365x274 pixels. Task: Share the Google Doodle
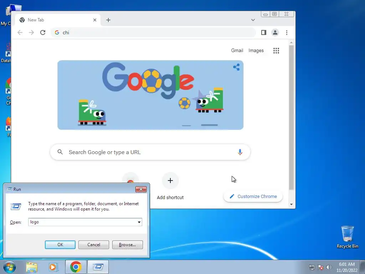coord(236,67)
